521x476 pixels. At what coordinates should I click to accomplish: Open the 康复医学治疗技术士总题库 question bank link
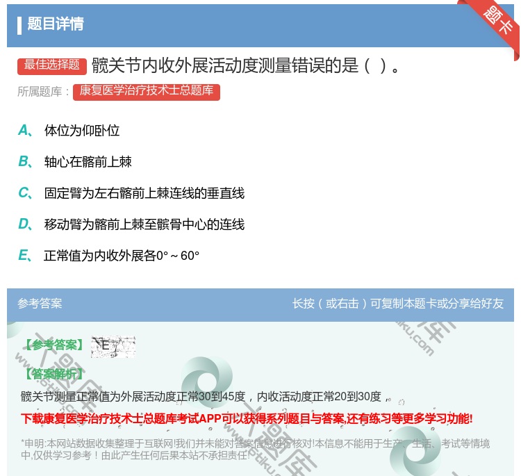click(x=147, y=91)
